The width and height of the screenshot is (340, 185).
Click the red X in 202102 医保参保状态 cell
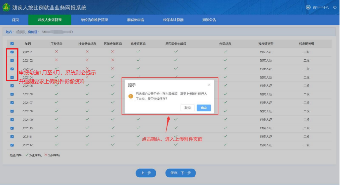(x=112, y=60)
